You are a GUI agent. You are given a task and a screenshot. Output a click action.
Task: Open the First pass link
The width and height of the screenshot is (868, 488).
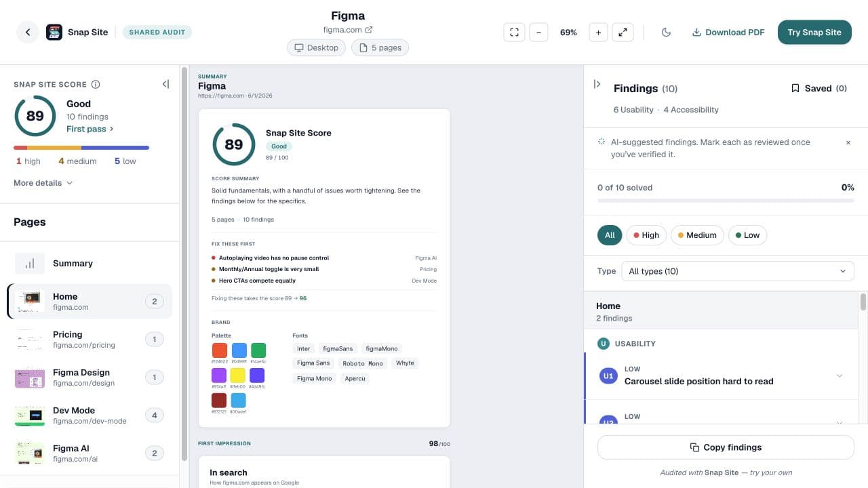click(x=90, y=129)
